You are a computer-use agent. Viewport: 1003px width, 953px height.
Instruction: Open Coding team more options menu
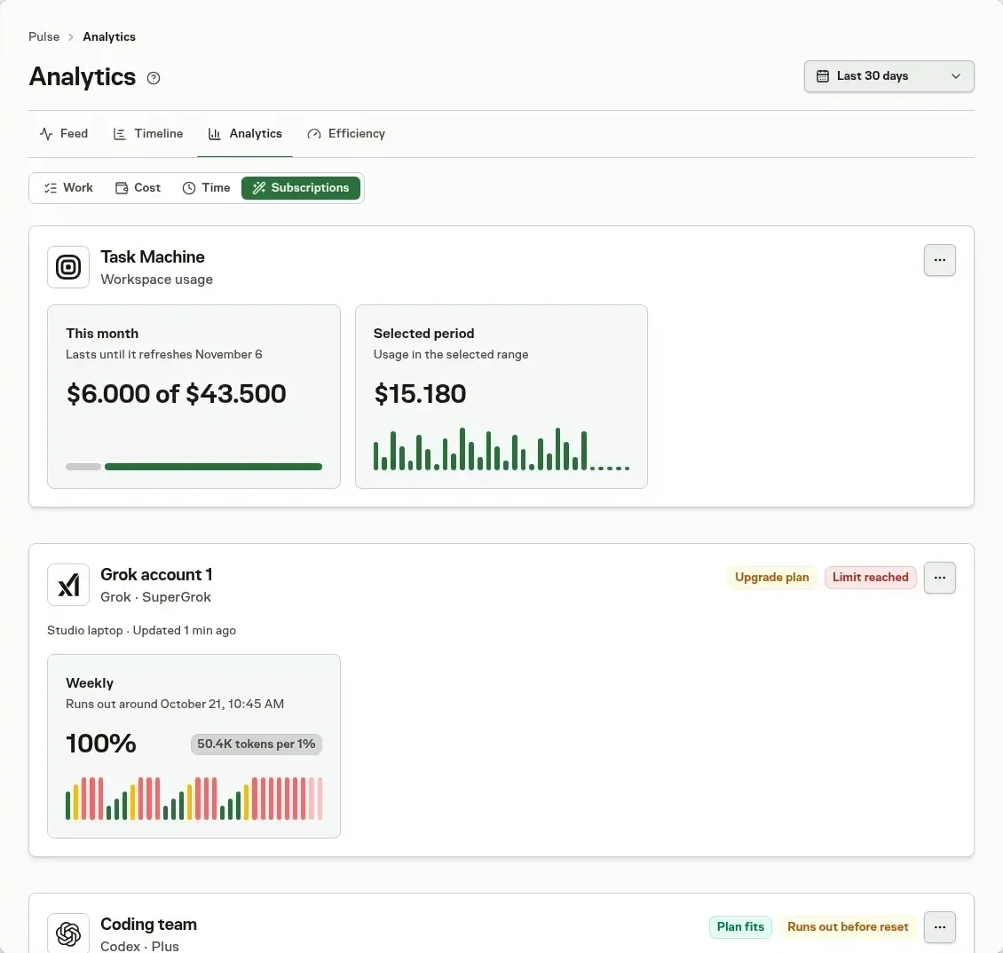point(940,927)
